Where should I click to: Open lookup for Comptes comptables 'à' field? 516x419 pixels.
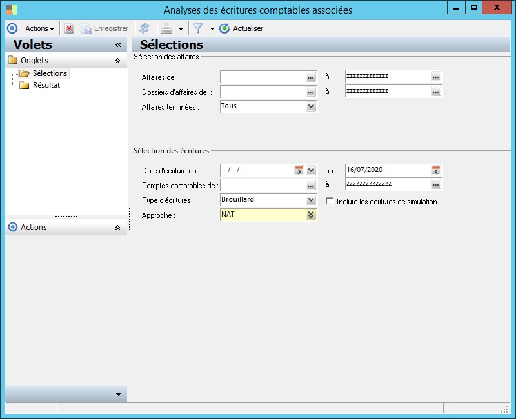(436, 184)
